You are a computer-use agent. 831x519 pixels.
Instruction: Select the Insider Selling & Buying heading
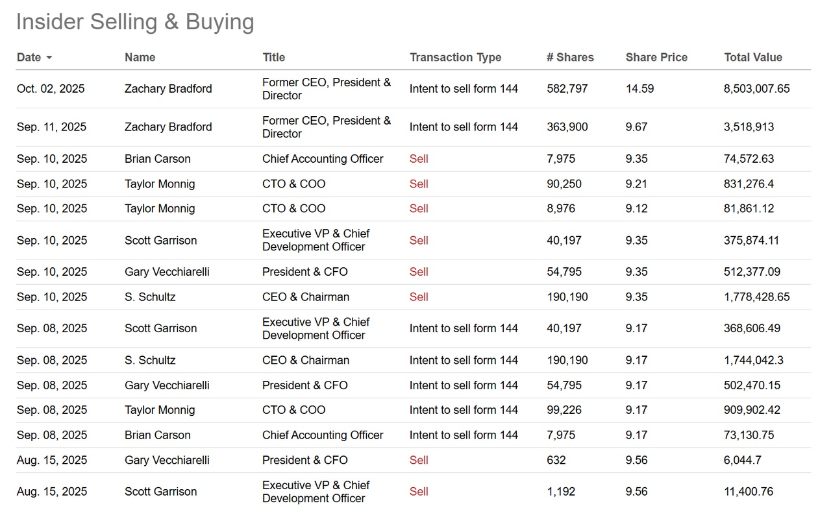(135, 21)
